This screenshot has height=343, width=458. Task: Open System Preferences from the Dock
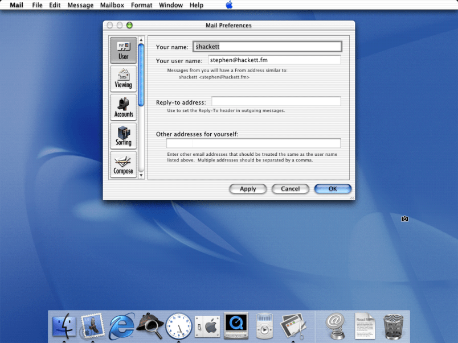coord(207,327)
